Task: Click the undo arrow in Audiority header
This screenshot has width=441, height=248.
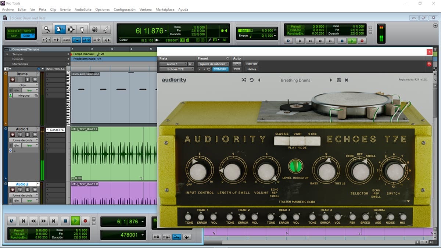Action: pyautogui.click(x=252, y=80)
